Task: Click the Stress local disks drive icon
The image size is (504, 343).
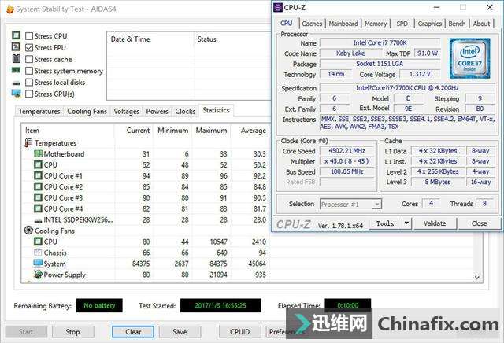Action: [x=16, y=83]
